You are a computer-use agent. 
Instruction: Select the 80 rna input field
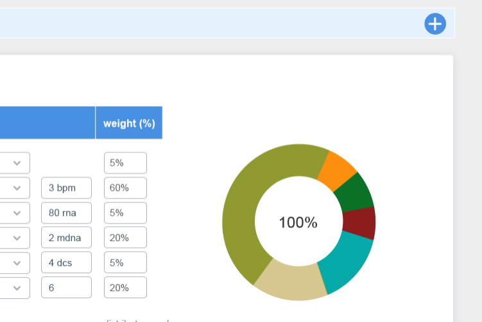[66, 213]
